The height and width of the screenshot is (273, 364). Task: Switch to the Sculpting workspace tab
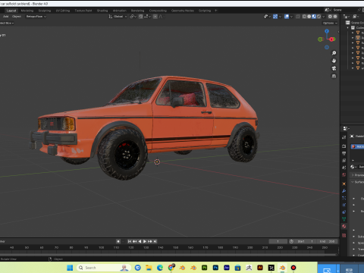pos(45,11)
